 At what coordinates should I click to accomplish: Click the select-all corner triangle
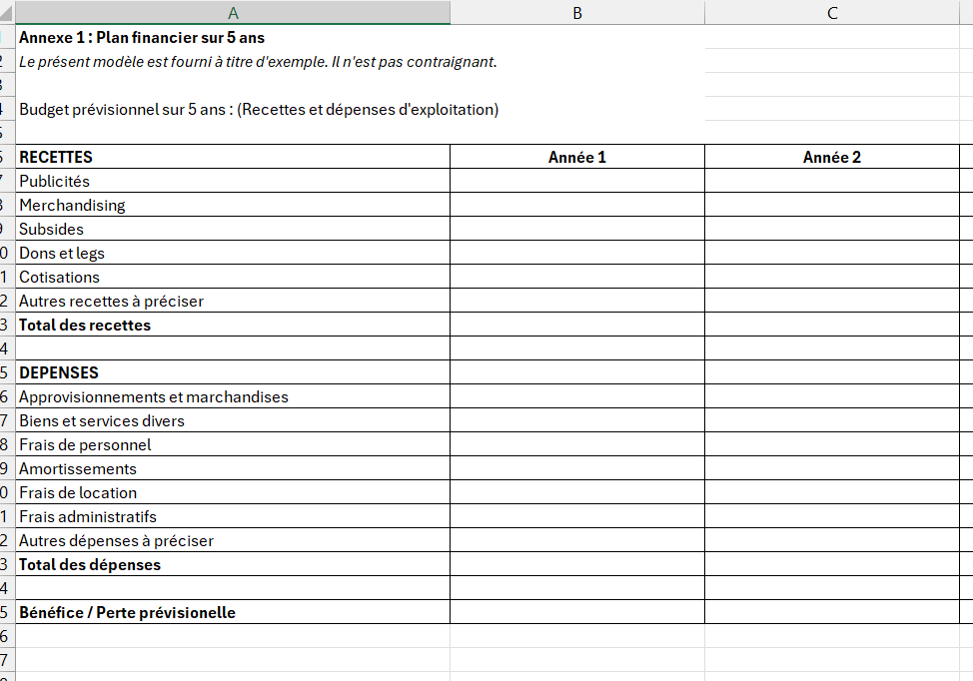(7, 12)
